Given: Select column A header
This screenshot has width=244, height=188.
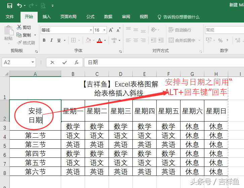Looking at the screenshot, I should point(35,74).
